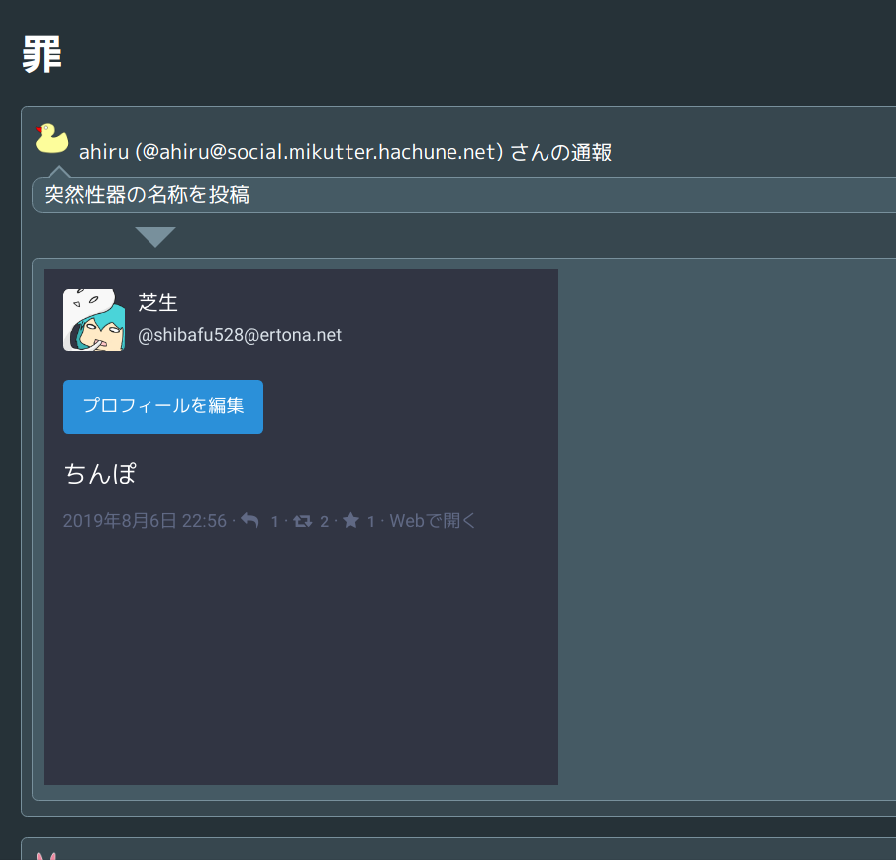896x860 pixels.
Task: Click ahiru's yellow duck avatar
Action: click(51, 138)
